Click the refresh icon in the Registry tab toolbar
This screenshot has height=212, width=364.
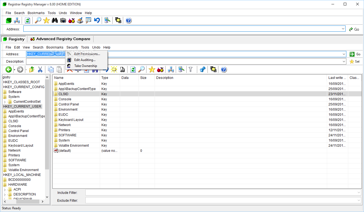click(133, 69)
